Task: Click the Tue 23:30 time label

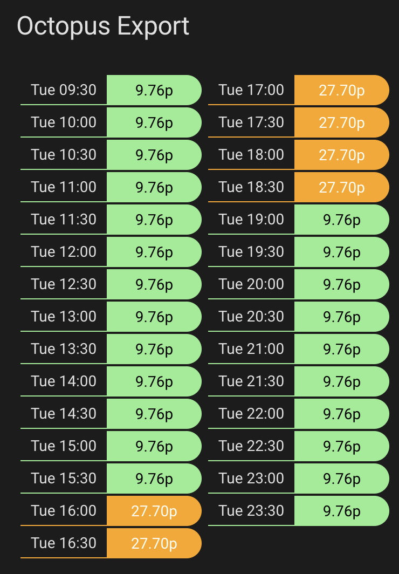Action: [251, 510]
